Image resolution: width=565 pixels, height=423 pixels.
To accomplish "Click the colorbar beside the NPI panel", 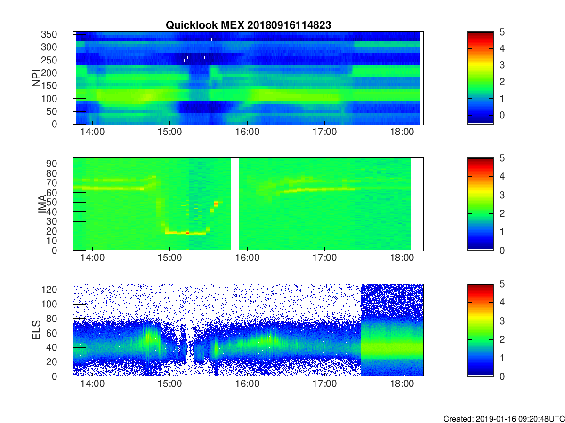I will [x=480, y=78].
